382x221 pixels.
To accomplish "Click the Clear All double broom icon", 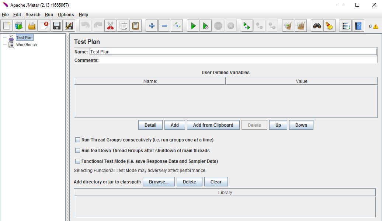I will coord(301,26).
